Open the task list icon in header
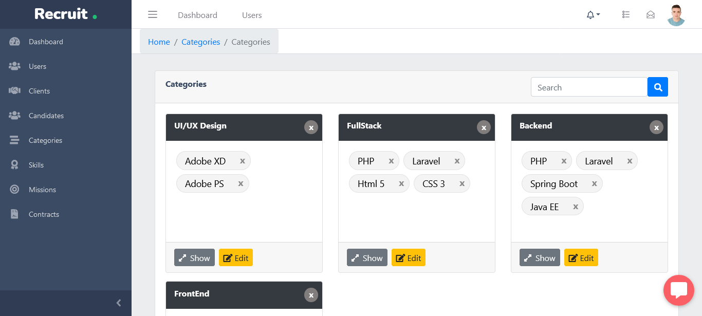This screenshot has width=702, height=316. [x=625, y=15]
